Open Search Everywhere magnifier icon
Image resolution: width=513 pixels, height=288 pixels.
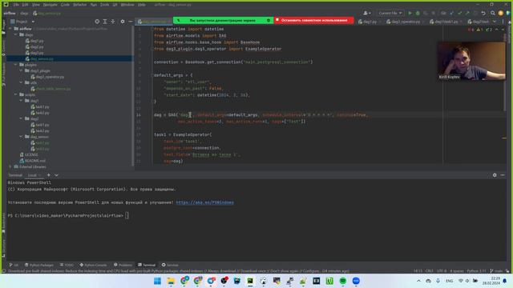point(493,13)
